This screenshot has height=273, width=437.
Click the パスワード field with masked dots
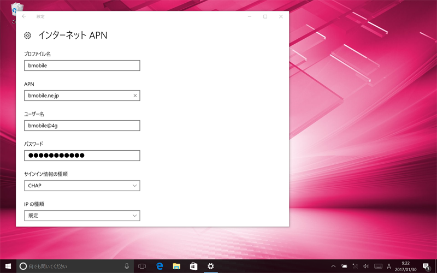(82, 156)
